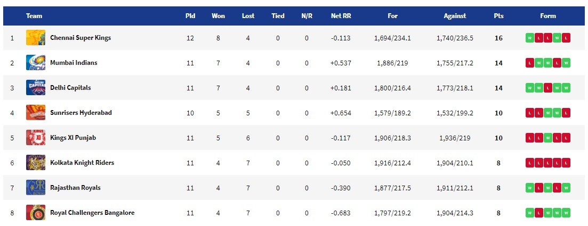Open the Chennai Super Kings team name link
588x226 pixels.
pyautogui.click(x=80, y=38)
